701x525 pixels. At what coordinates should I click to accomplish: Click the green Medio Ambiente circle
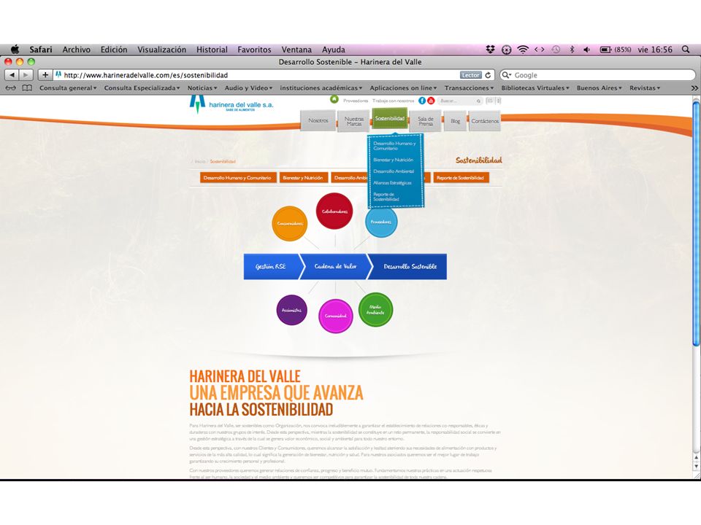(375, 309)
